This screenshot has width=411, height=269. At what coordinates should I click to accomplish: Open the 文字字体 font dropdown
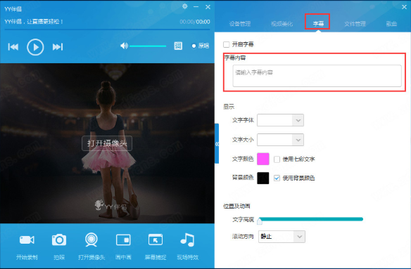click(x=280, y=120)
